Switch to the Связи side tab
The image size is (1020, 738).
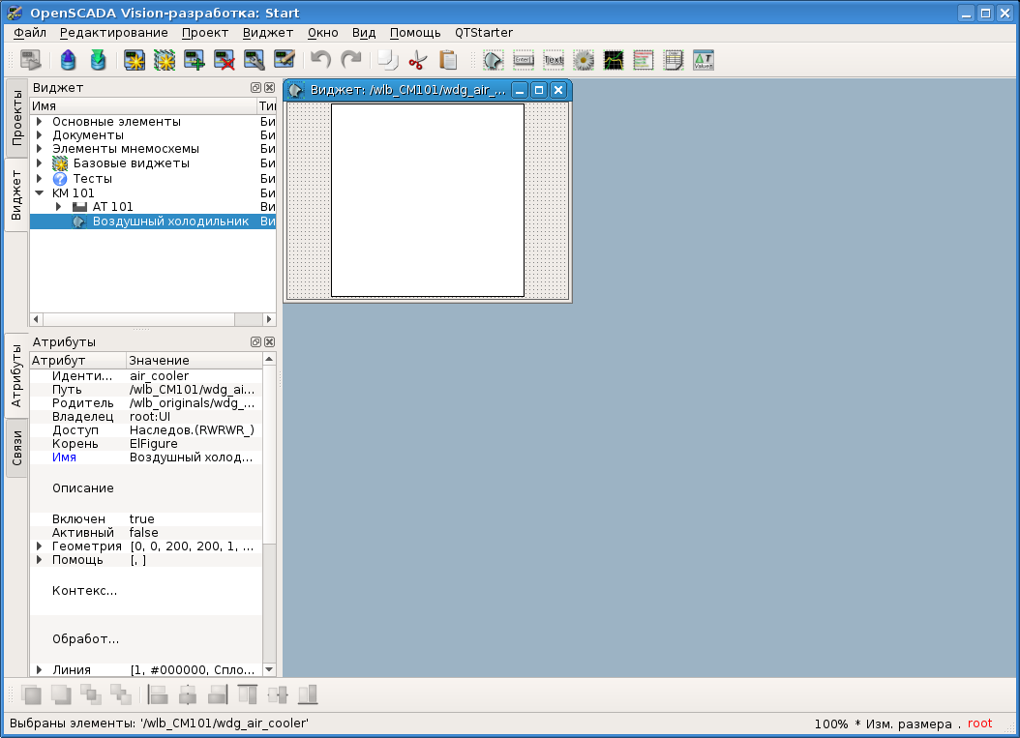(16, 448)
